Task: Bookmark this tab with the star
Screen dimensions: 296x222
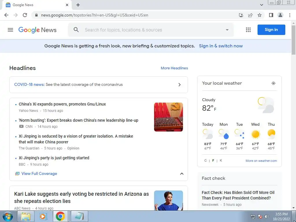Action: click(260, 15)
